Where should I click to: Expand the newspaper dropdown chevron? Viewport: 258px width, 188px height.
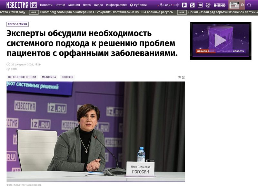click(x=242, y=5)
